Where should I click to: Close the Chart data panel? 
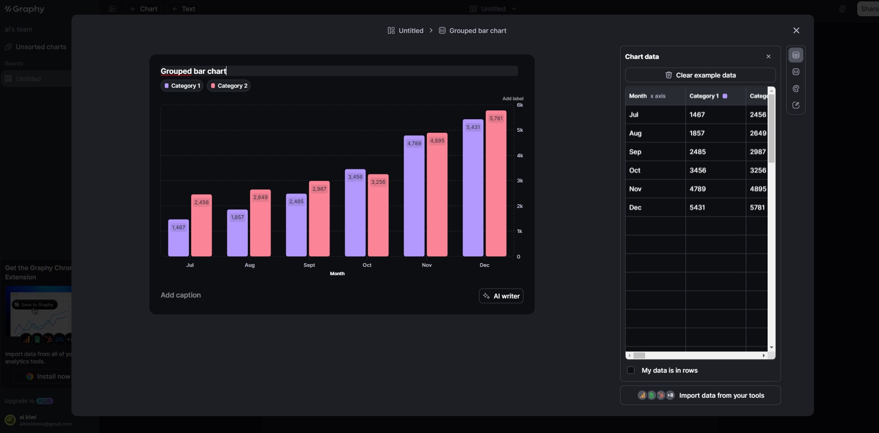point(769,57)
